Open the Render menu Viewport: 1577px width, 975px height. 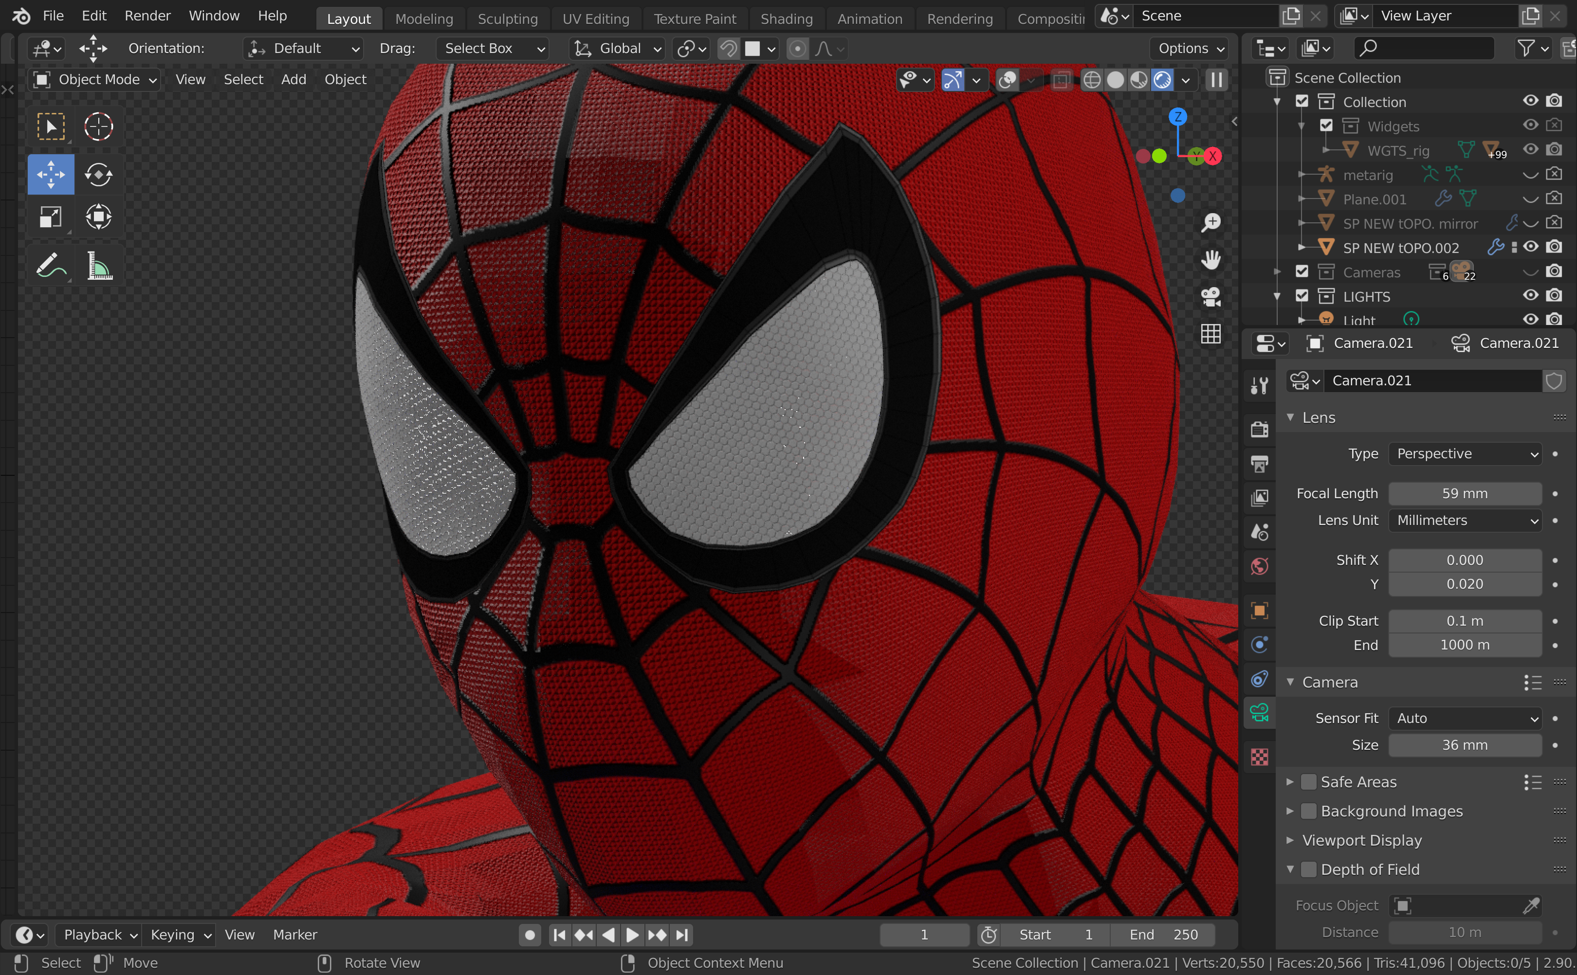(147, 16)
